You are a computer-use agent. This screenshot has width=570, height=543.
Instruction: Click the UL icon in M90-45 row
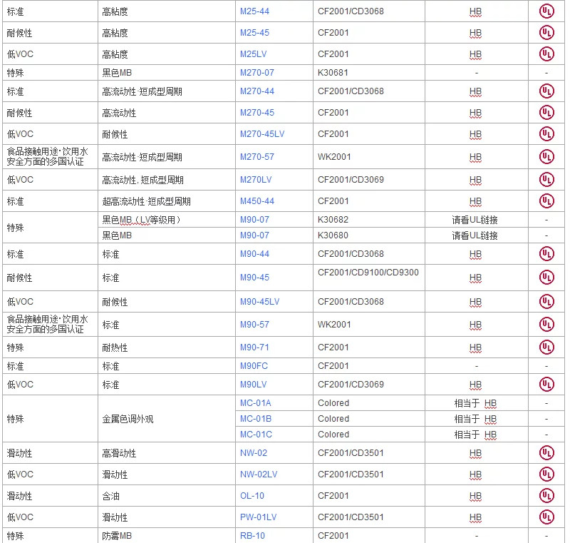546,278
